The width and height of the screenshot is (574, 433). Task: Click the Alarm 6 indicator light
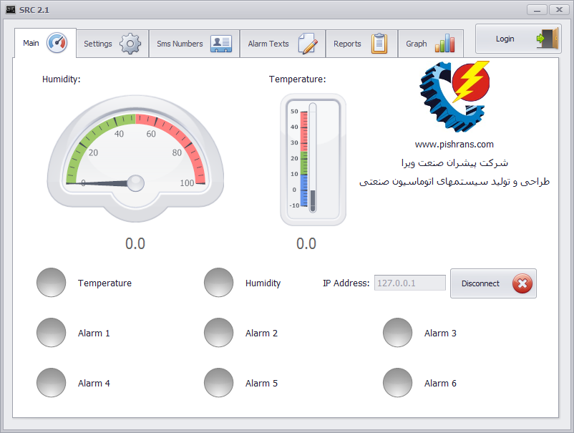point(397,382)
